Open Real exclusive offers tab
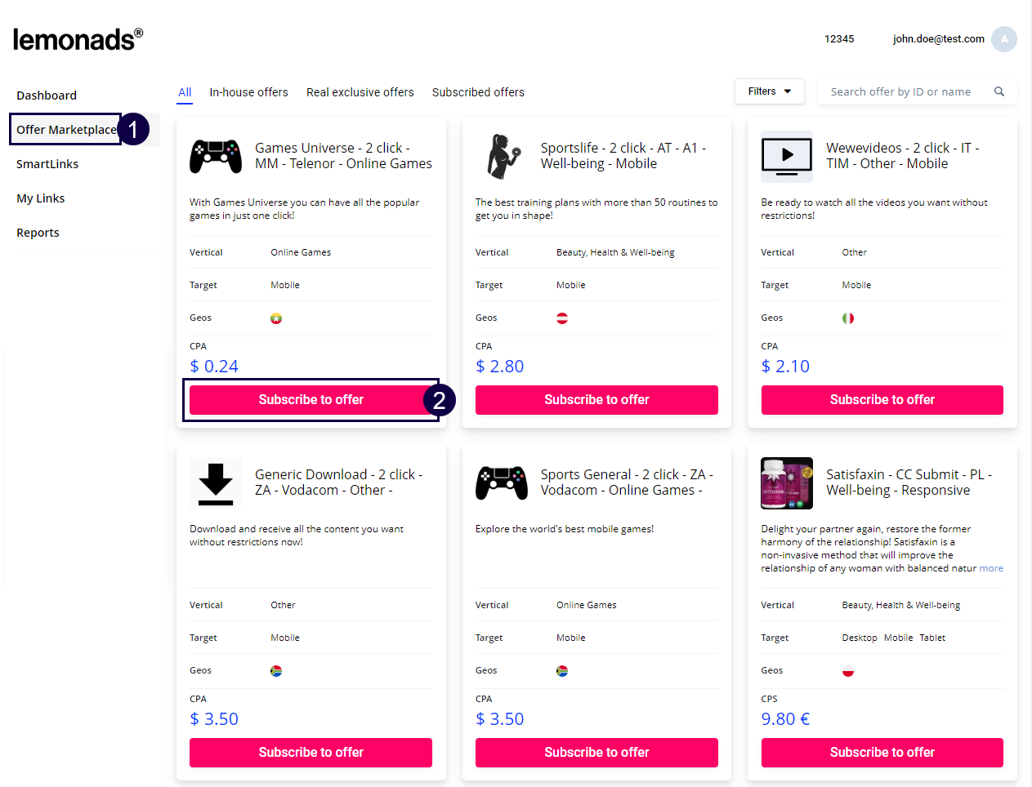 click(x=360, y=92)
